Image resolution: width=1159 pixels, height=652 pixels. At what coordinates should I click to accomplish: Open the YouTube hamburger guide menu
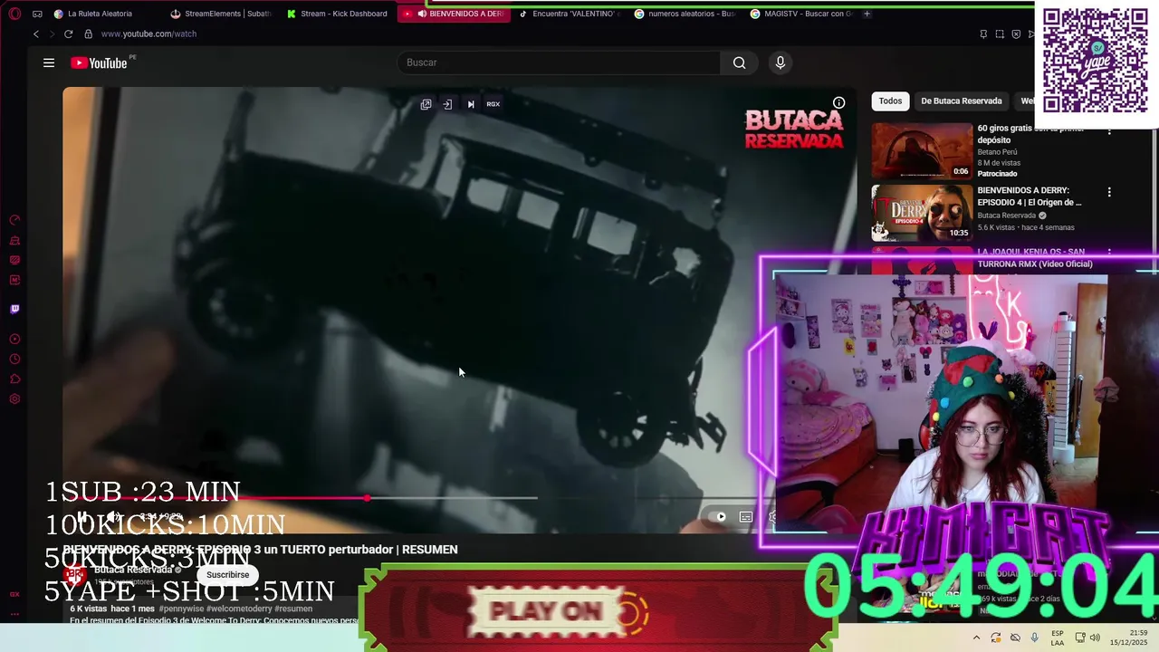click(49, 62)
